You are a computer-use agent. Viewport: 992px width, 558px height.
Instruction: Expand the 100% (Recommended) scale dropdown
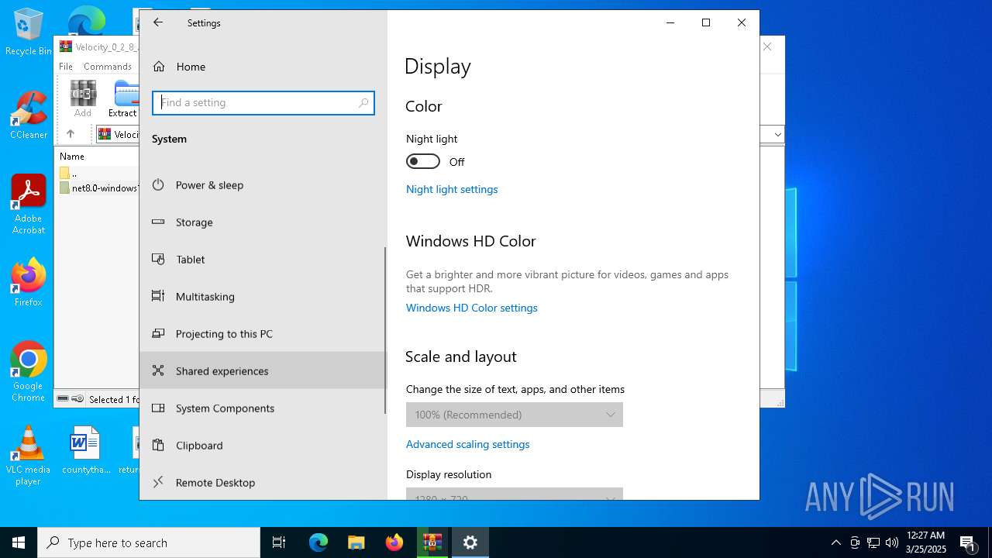tap(515, 415)
